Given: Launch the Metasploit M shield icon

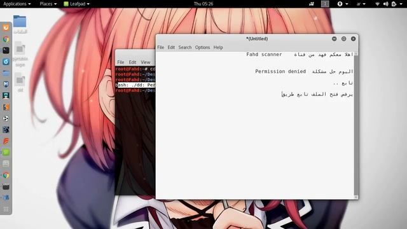Looking at the screenshot, I should click(6, 84).
